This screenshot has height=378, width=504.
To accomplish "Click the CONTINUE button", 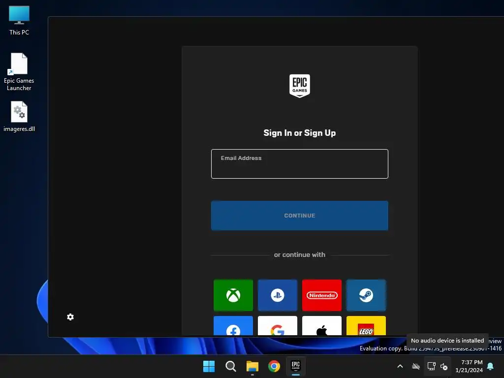I will pyautogui.click(x=300, y=216).
